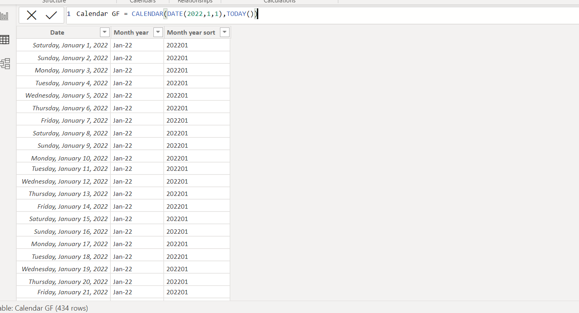The image size is (579, 313).
Task: Click Jan-22 in the January 1 row
Action: click(x=137, y=45)
